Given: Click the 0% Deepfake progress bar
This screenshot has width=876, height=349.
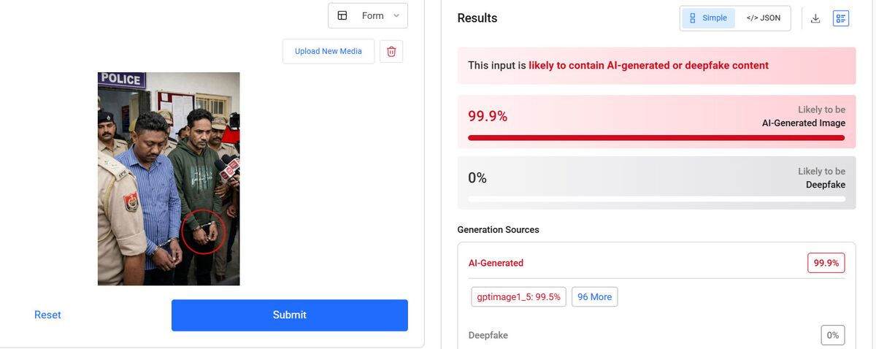Looking at the screenshot, I should 656,199.
